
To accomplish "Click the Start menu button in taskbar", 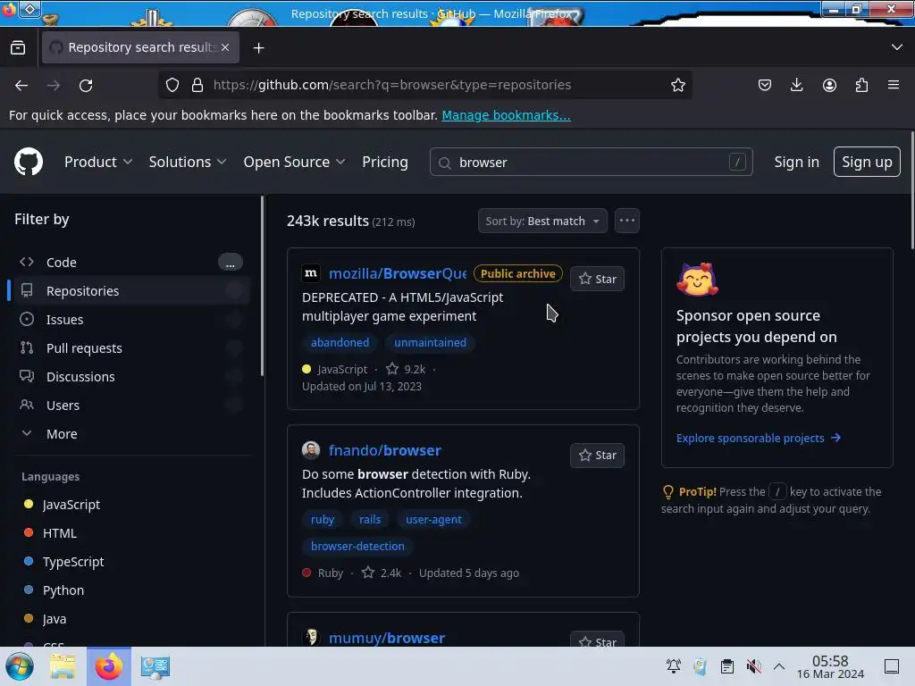I will 20,666.
